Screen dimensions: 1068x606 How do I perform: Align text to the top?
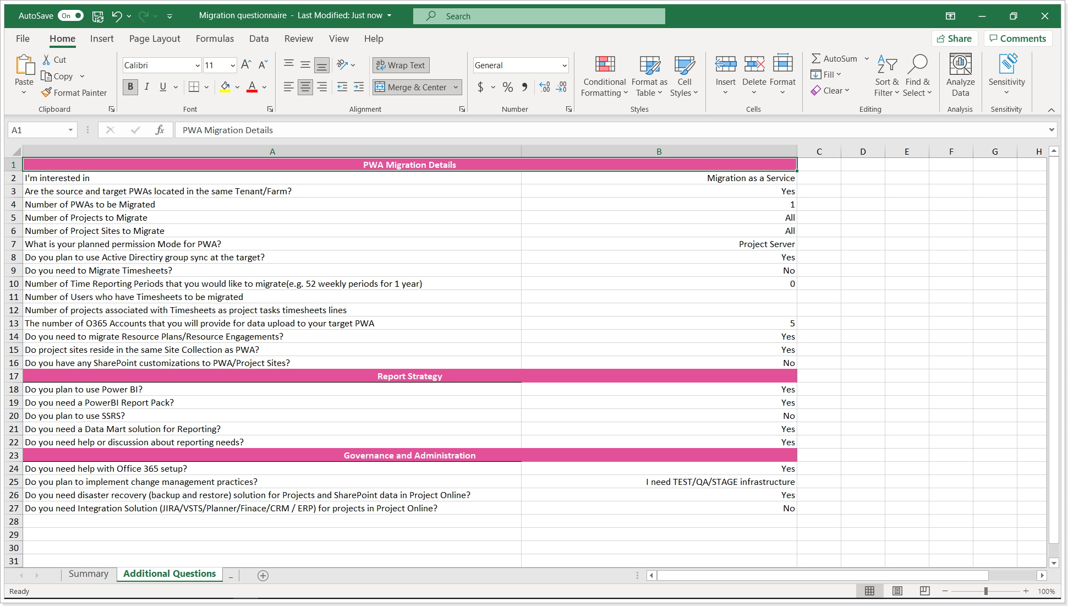tap(289, 65)
